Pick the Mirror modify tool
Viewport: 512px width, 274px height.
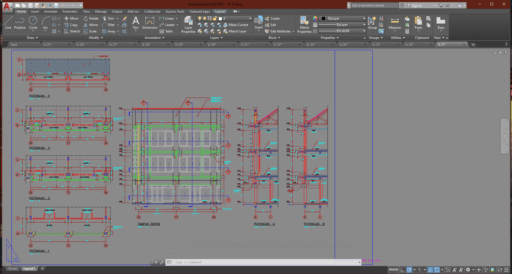pos(91,25)
